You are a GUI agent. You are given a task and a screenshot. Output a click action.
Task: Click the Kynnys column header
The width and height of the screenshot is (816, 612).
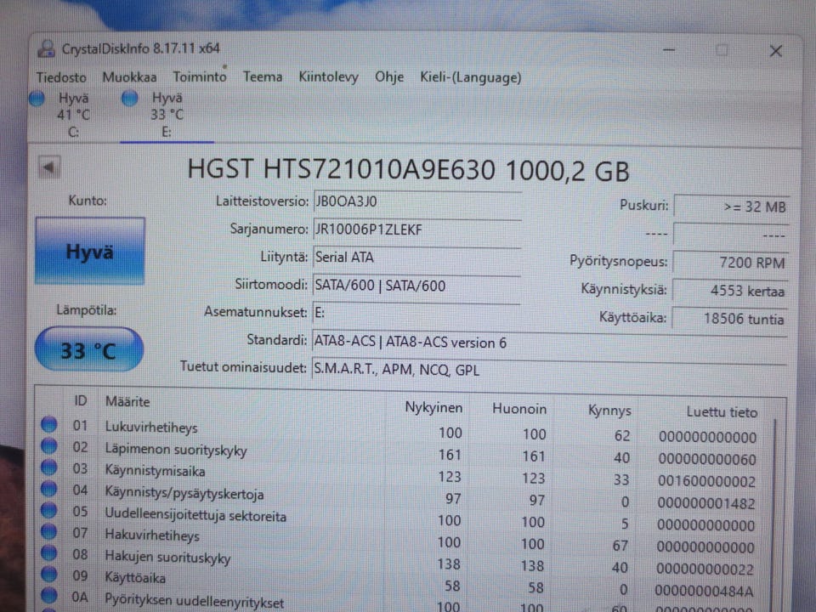[x=609, y=411]
